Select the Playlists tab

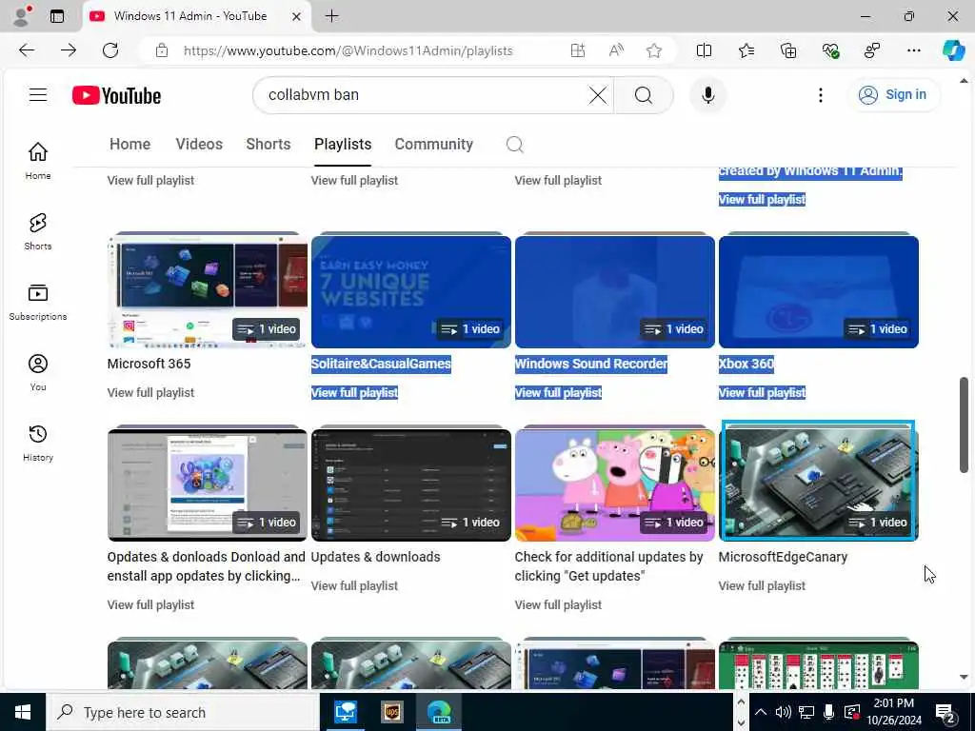(x=343, y=145)
